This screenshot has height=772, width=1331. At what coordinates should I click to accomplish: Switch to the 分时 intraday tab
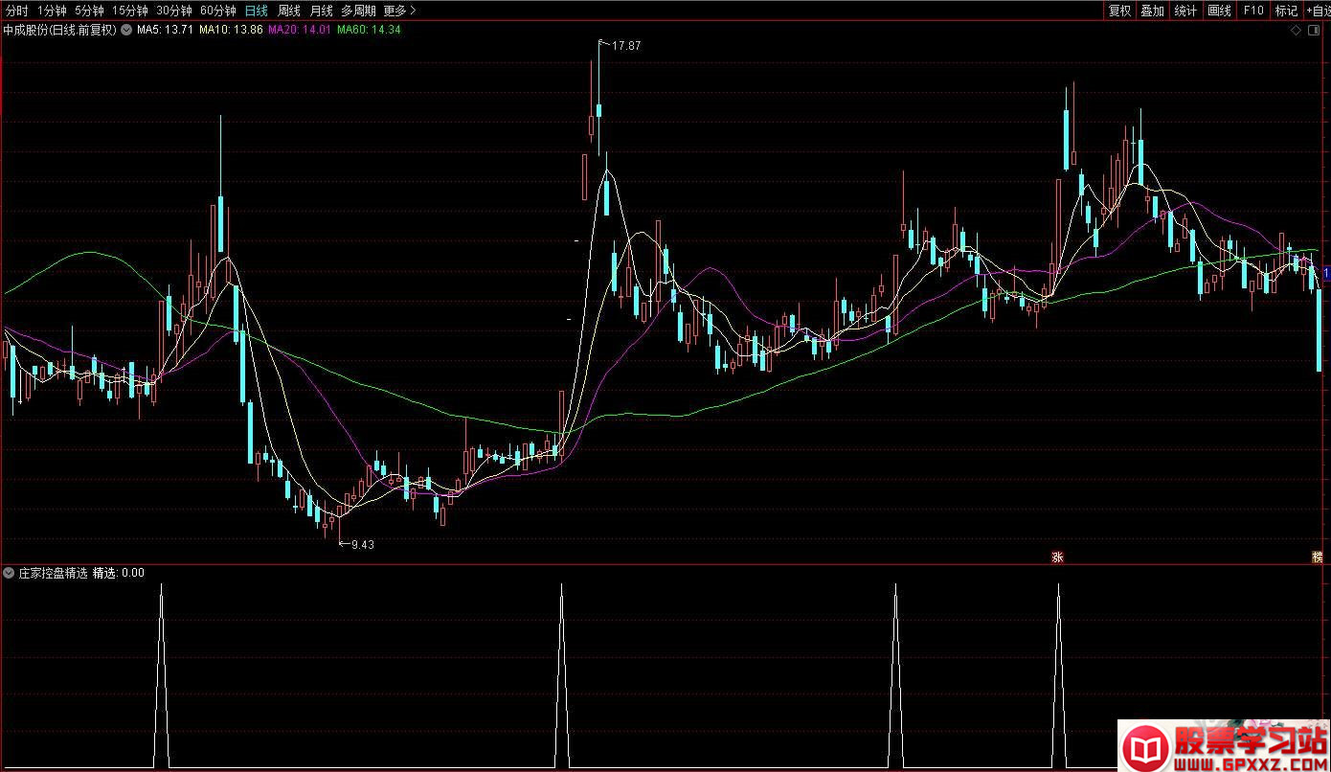tap(16, 11)
